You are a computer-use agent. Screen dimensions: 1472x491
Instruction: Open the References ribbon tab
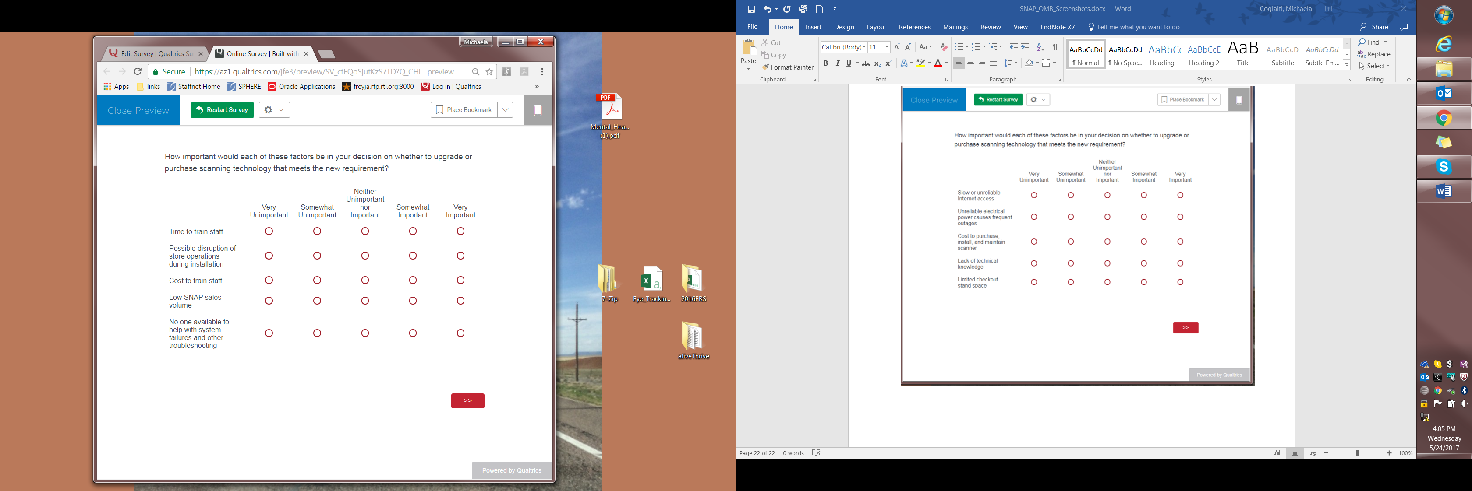[914, 27]
